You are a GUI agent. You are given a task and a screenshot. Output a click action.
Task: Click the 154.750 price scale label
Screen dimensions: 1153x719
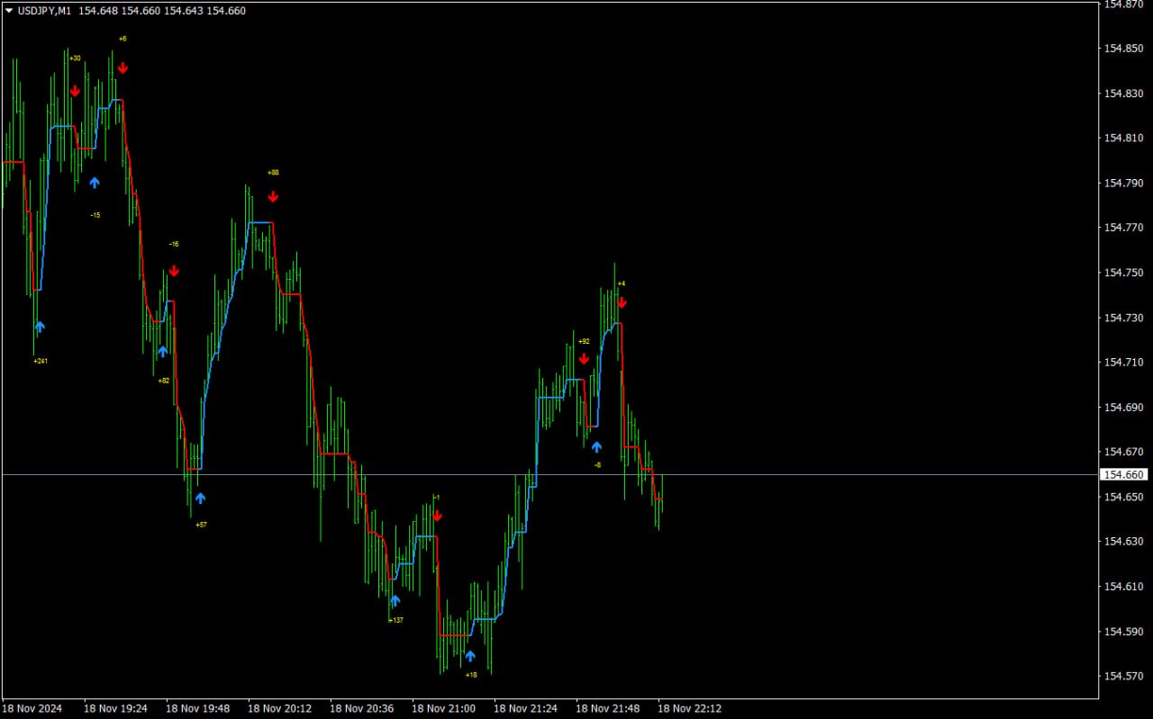pyautogui.click(x=1123, y=273)
